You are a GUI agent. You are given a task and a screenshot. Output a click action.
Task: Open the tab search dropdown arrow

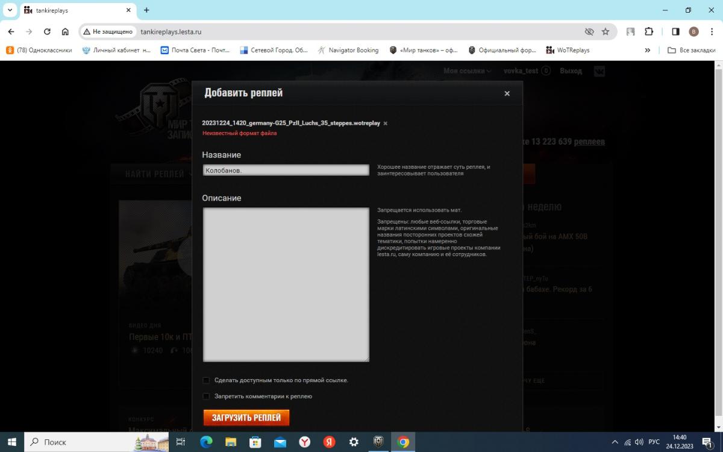(10, 10)
